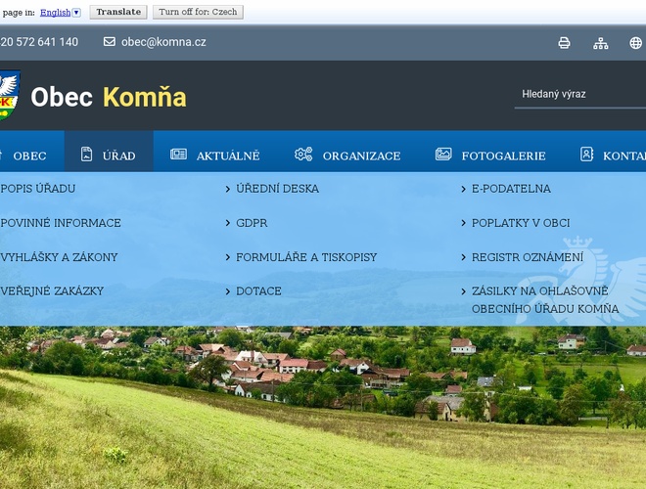Click the Komňa coat of arms logo
Screen dimensions: 646x489
coord(9,96)
